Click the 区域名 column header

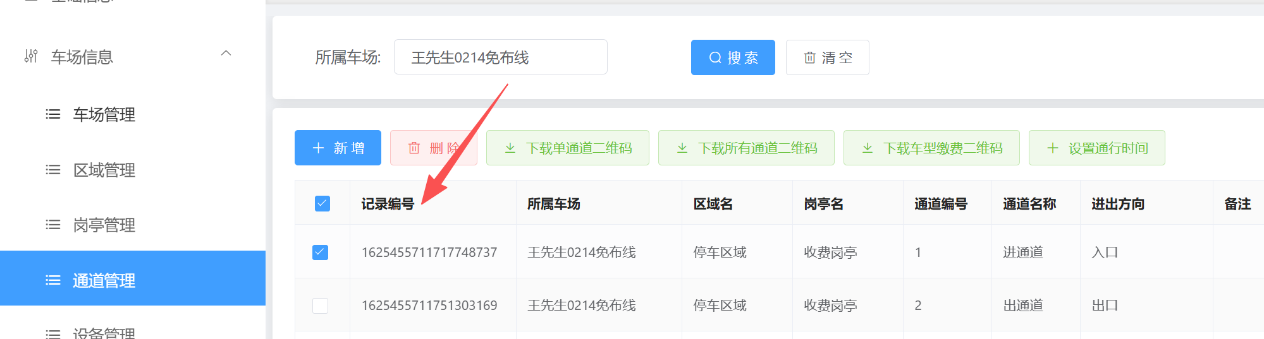click(x=713, y=204)
